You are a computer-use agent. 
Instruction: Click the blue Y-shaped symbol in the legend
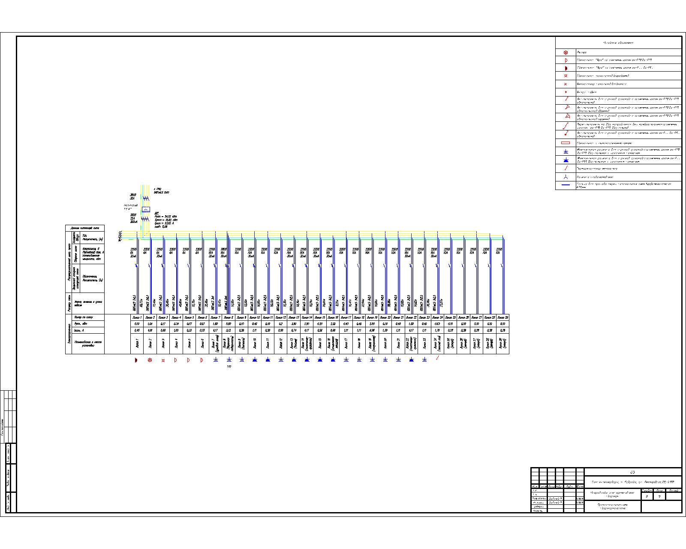(x=566, y=177)
